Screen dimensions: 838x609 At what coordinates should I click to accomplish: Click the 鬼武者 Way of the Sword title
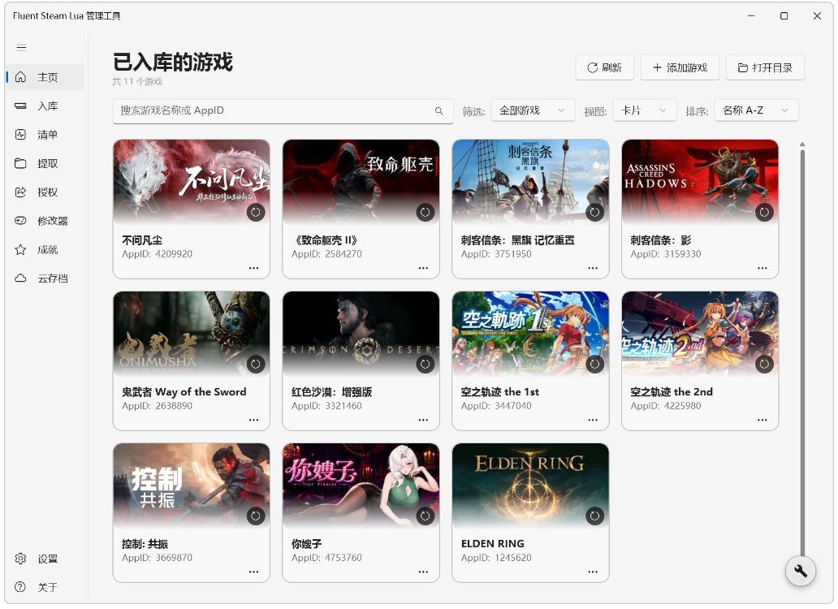click(x=184, y=392)
